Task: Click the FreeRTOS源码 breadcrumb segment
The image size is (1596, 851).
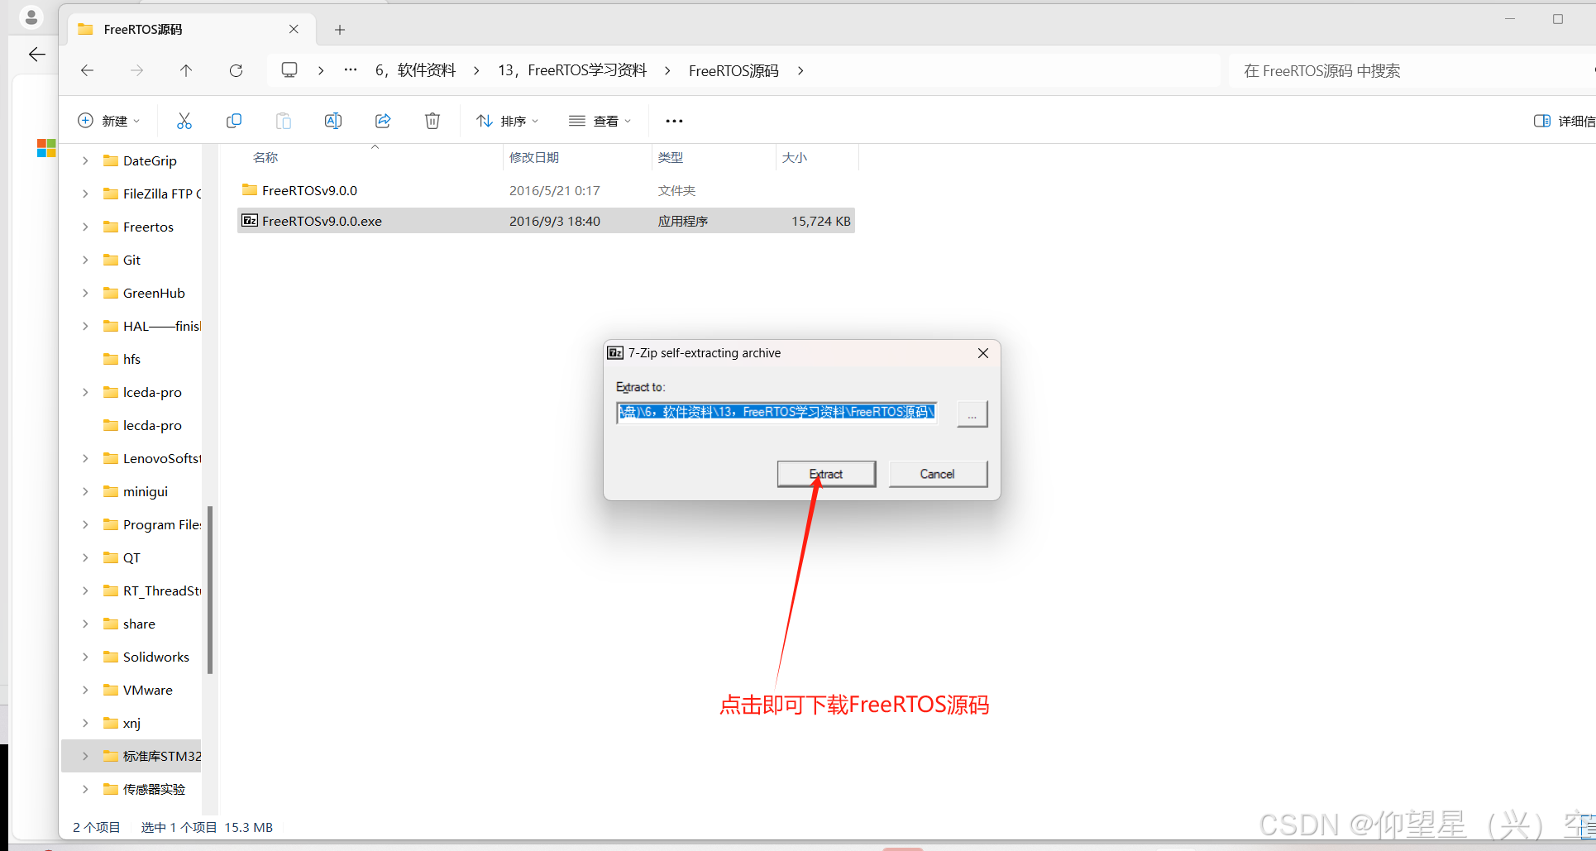Action: (733, 70)
